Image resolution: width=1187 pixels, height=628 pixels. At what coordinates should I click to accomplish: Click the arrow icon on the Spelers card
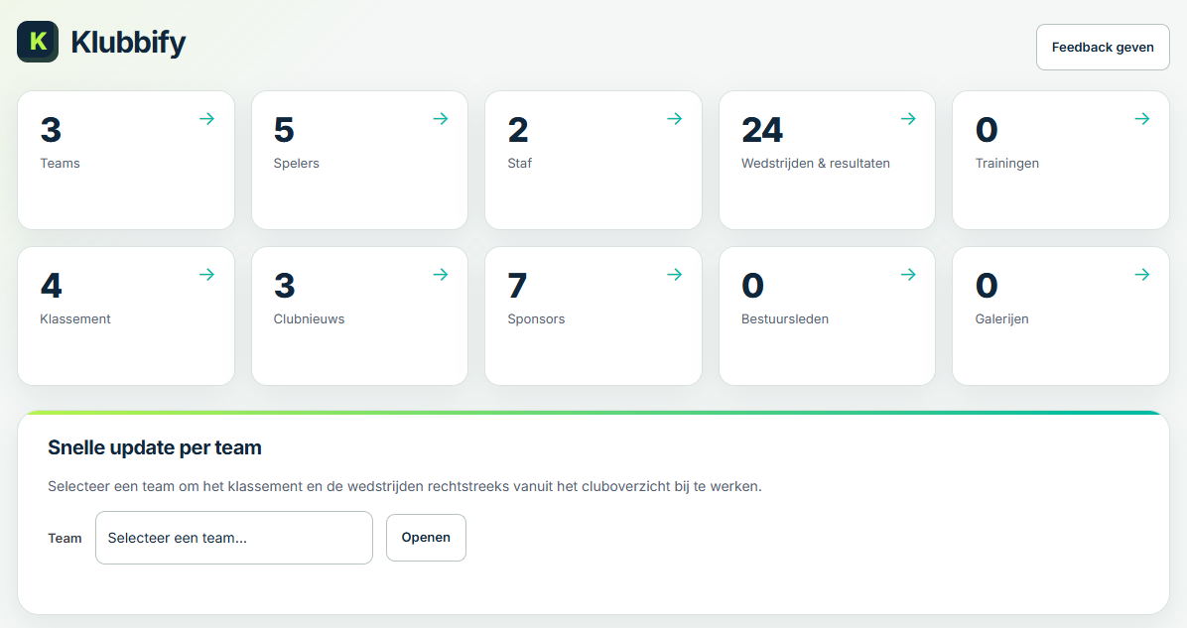(x=441, y=119)
